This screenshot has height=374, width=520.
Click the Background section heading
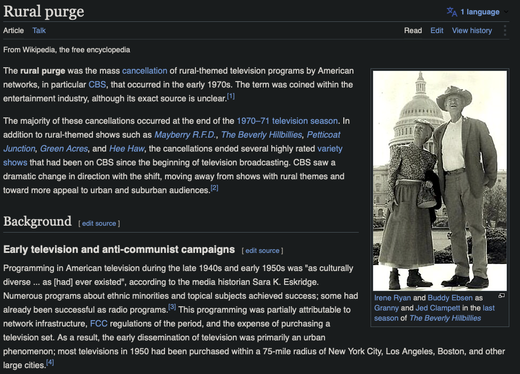click(x=37, y=221)
